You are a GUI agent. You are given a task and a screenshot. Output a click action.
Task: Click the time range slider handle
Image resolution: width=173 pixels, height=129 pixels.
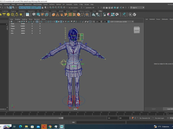[x=62, y=118]
